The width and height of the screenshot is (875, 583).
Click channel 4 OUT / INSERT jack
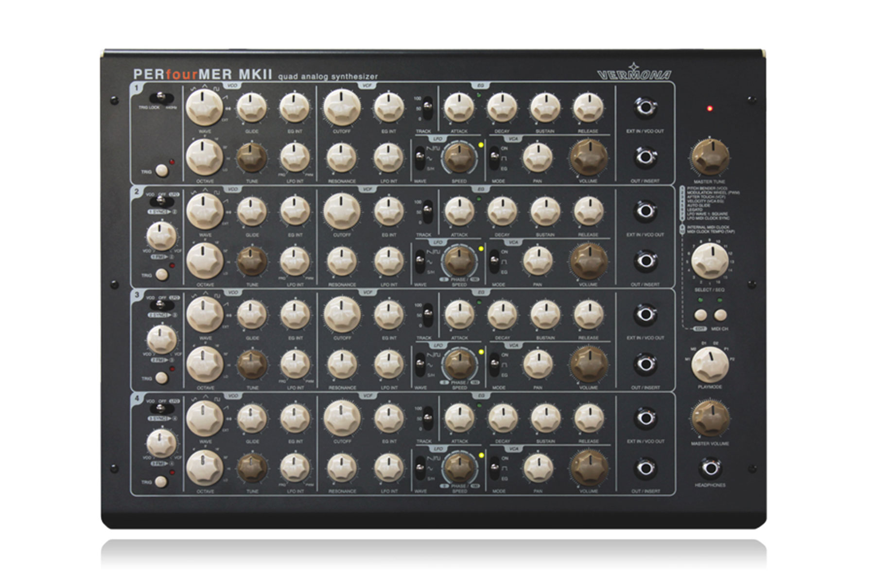pyautogui.click(x=646, y=468)
